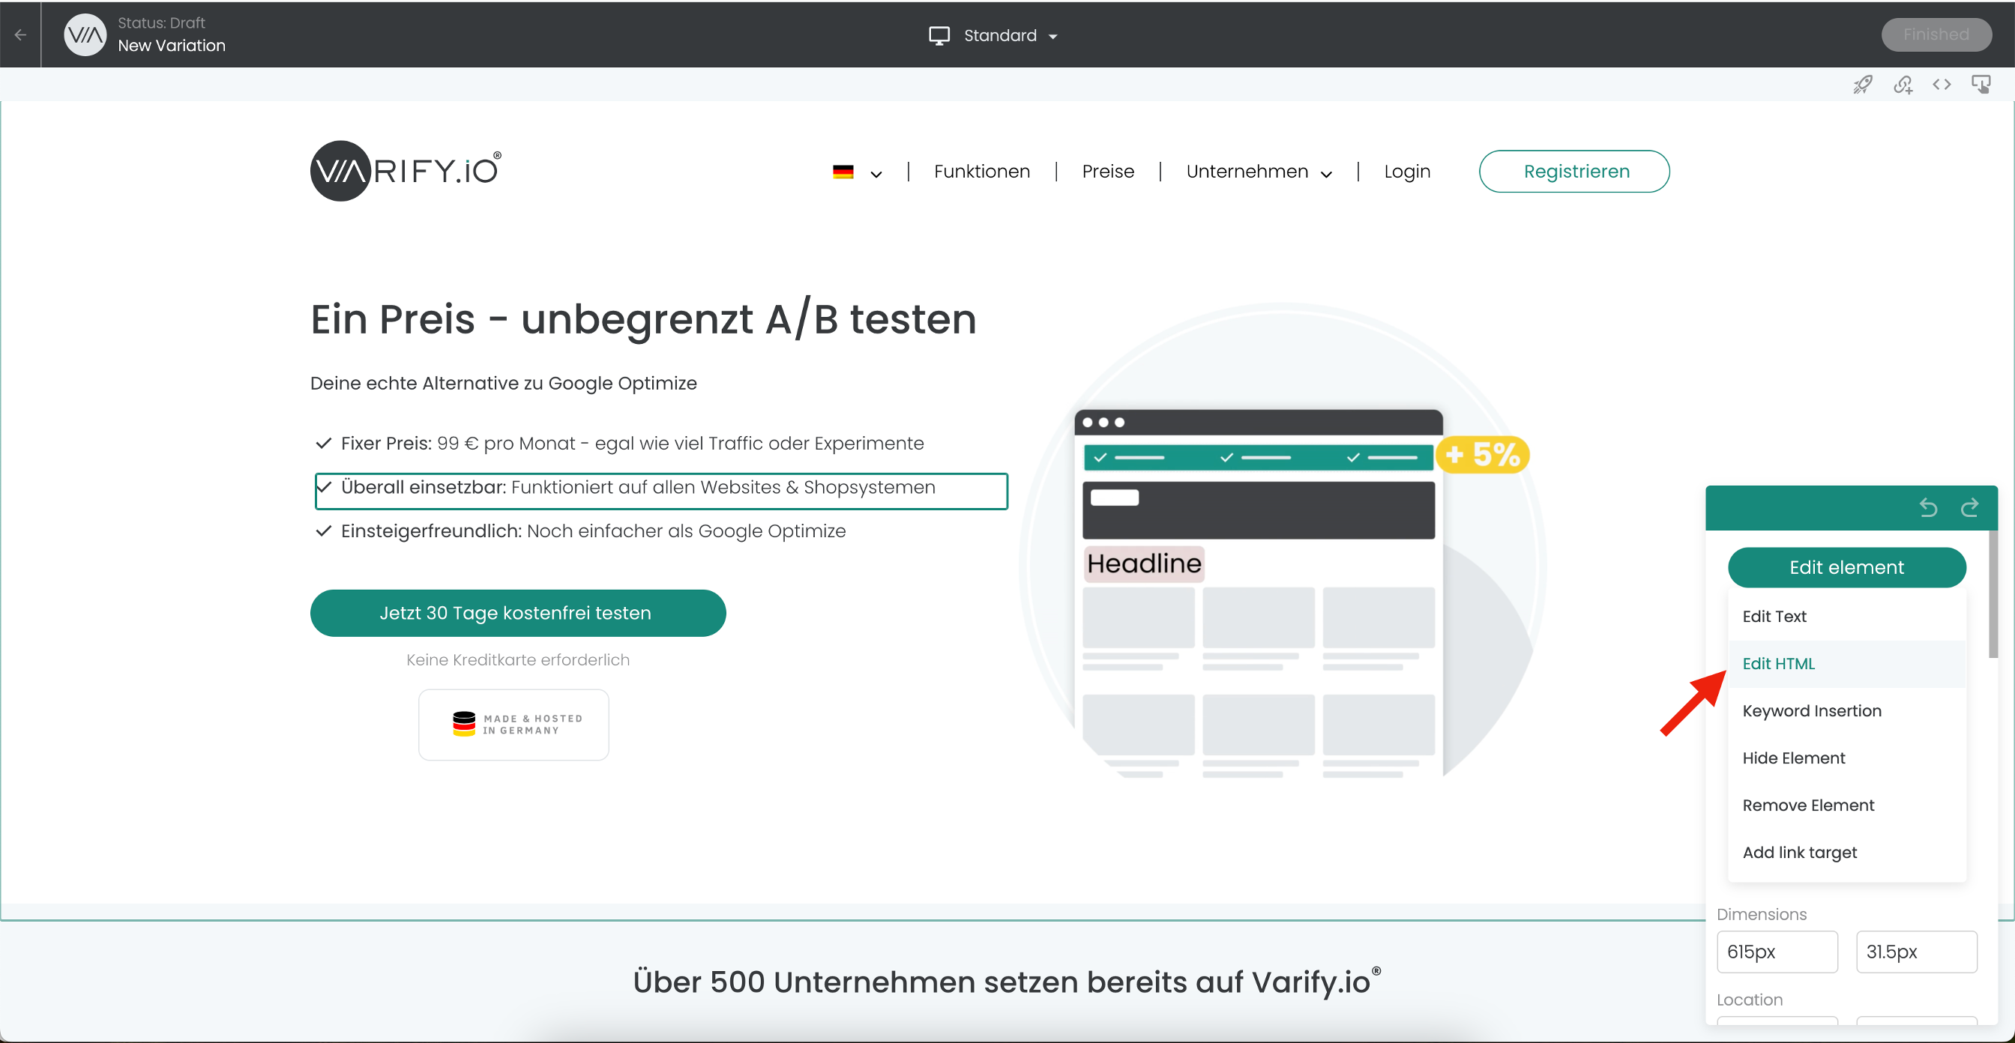Choose Add link target option
This screenshot has height=1043, width=2015.
(x=1846, y=852)
